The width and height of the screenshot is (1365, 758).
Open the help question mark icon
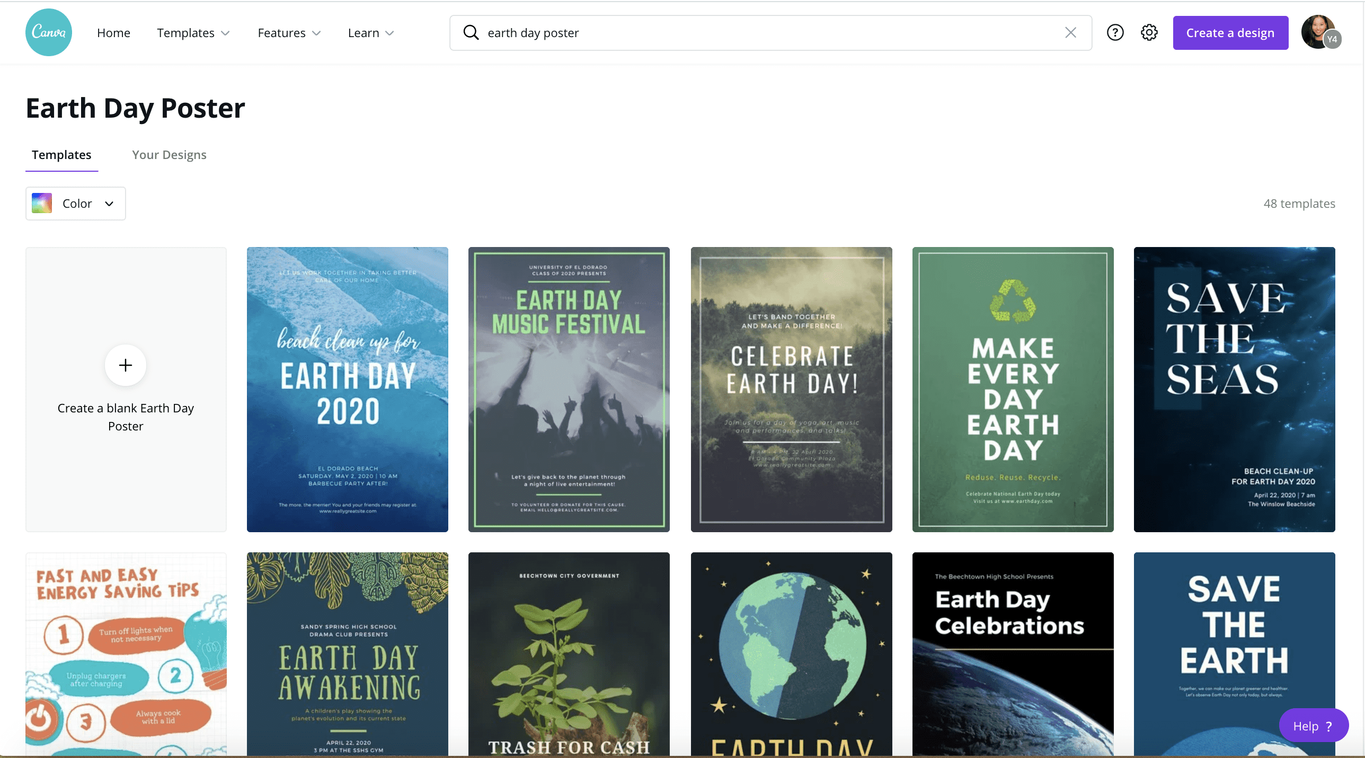1115,32
